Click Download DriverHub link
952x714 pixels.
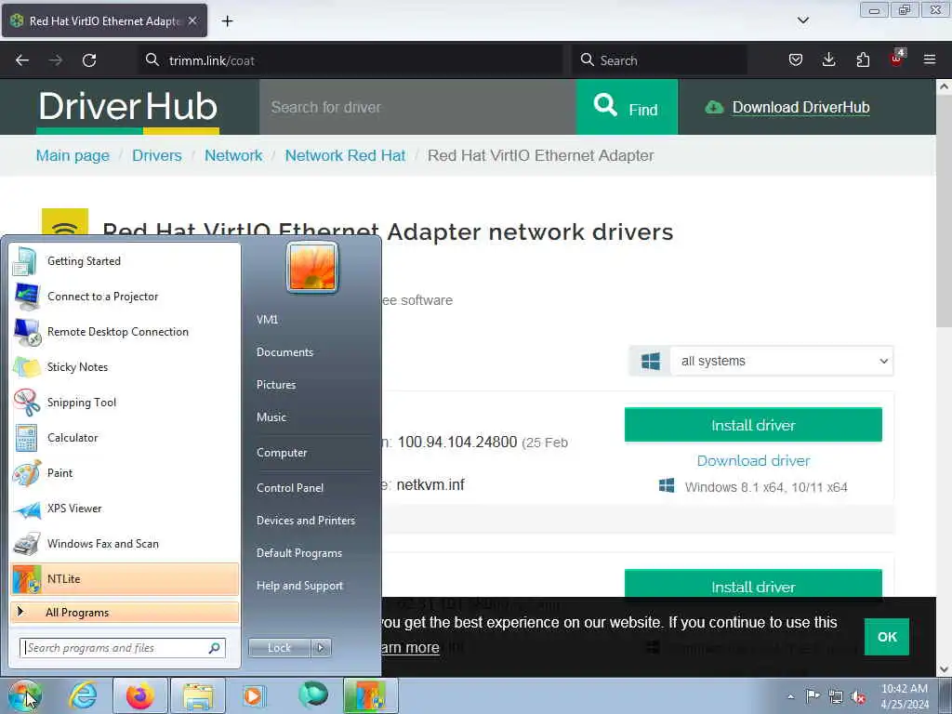pos(800,108)
